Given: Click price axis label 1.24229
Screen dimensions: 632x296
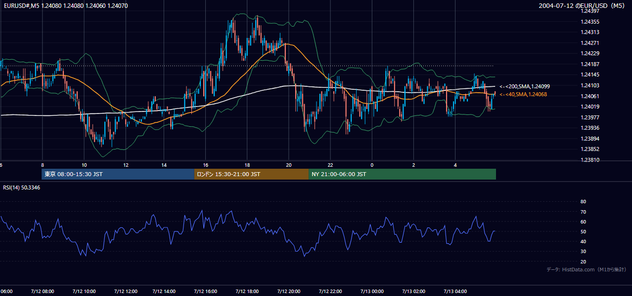Looking at the screenshot, I should 590,53.
